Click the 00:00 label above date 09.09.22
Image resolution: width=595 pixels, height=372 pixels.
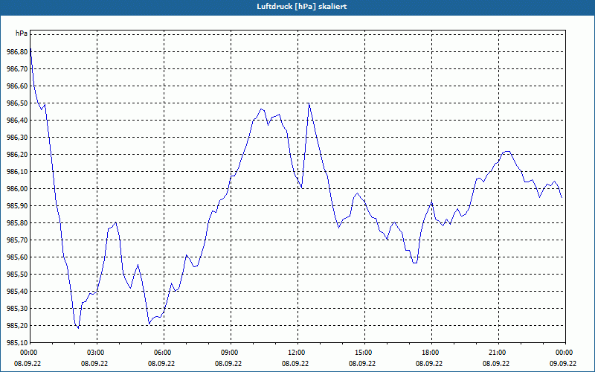point(565,353)
